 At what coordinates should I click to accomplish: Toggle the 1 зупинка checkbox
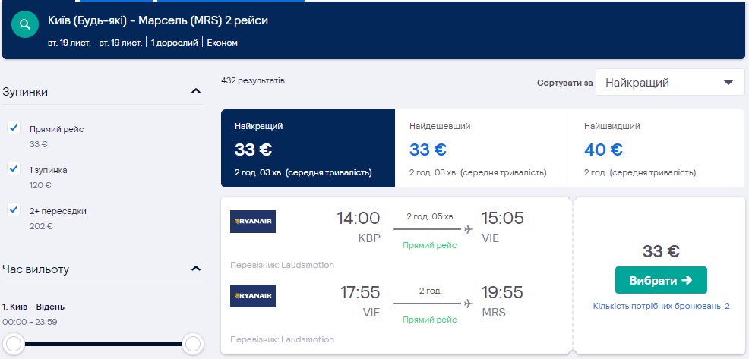[x=14, y=168]
